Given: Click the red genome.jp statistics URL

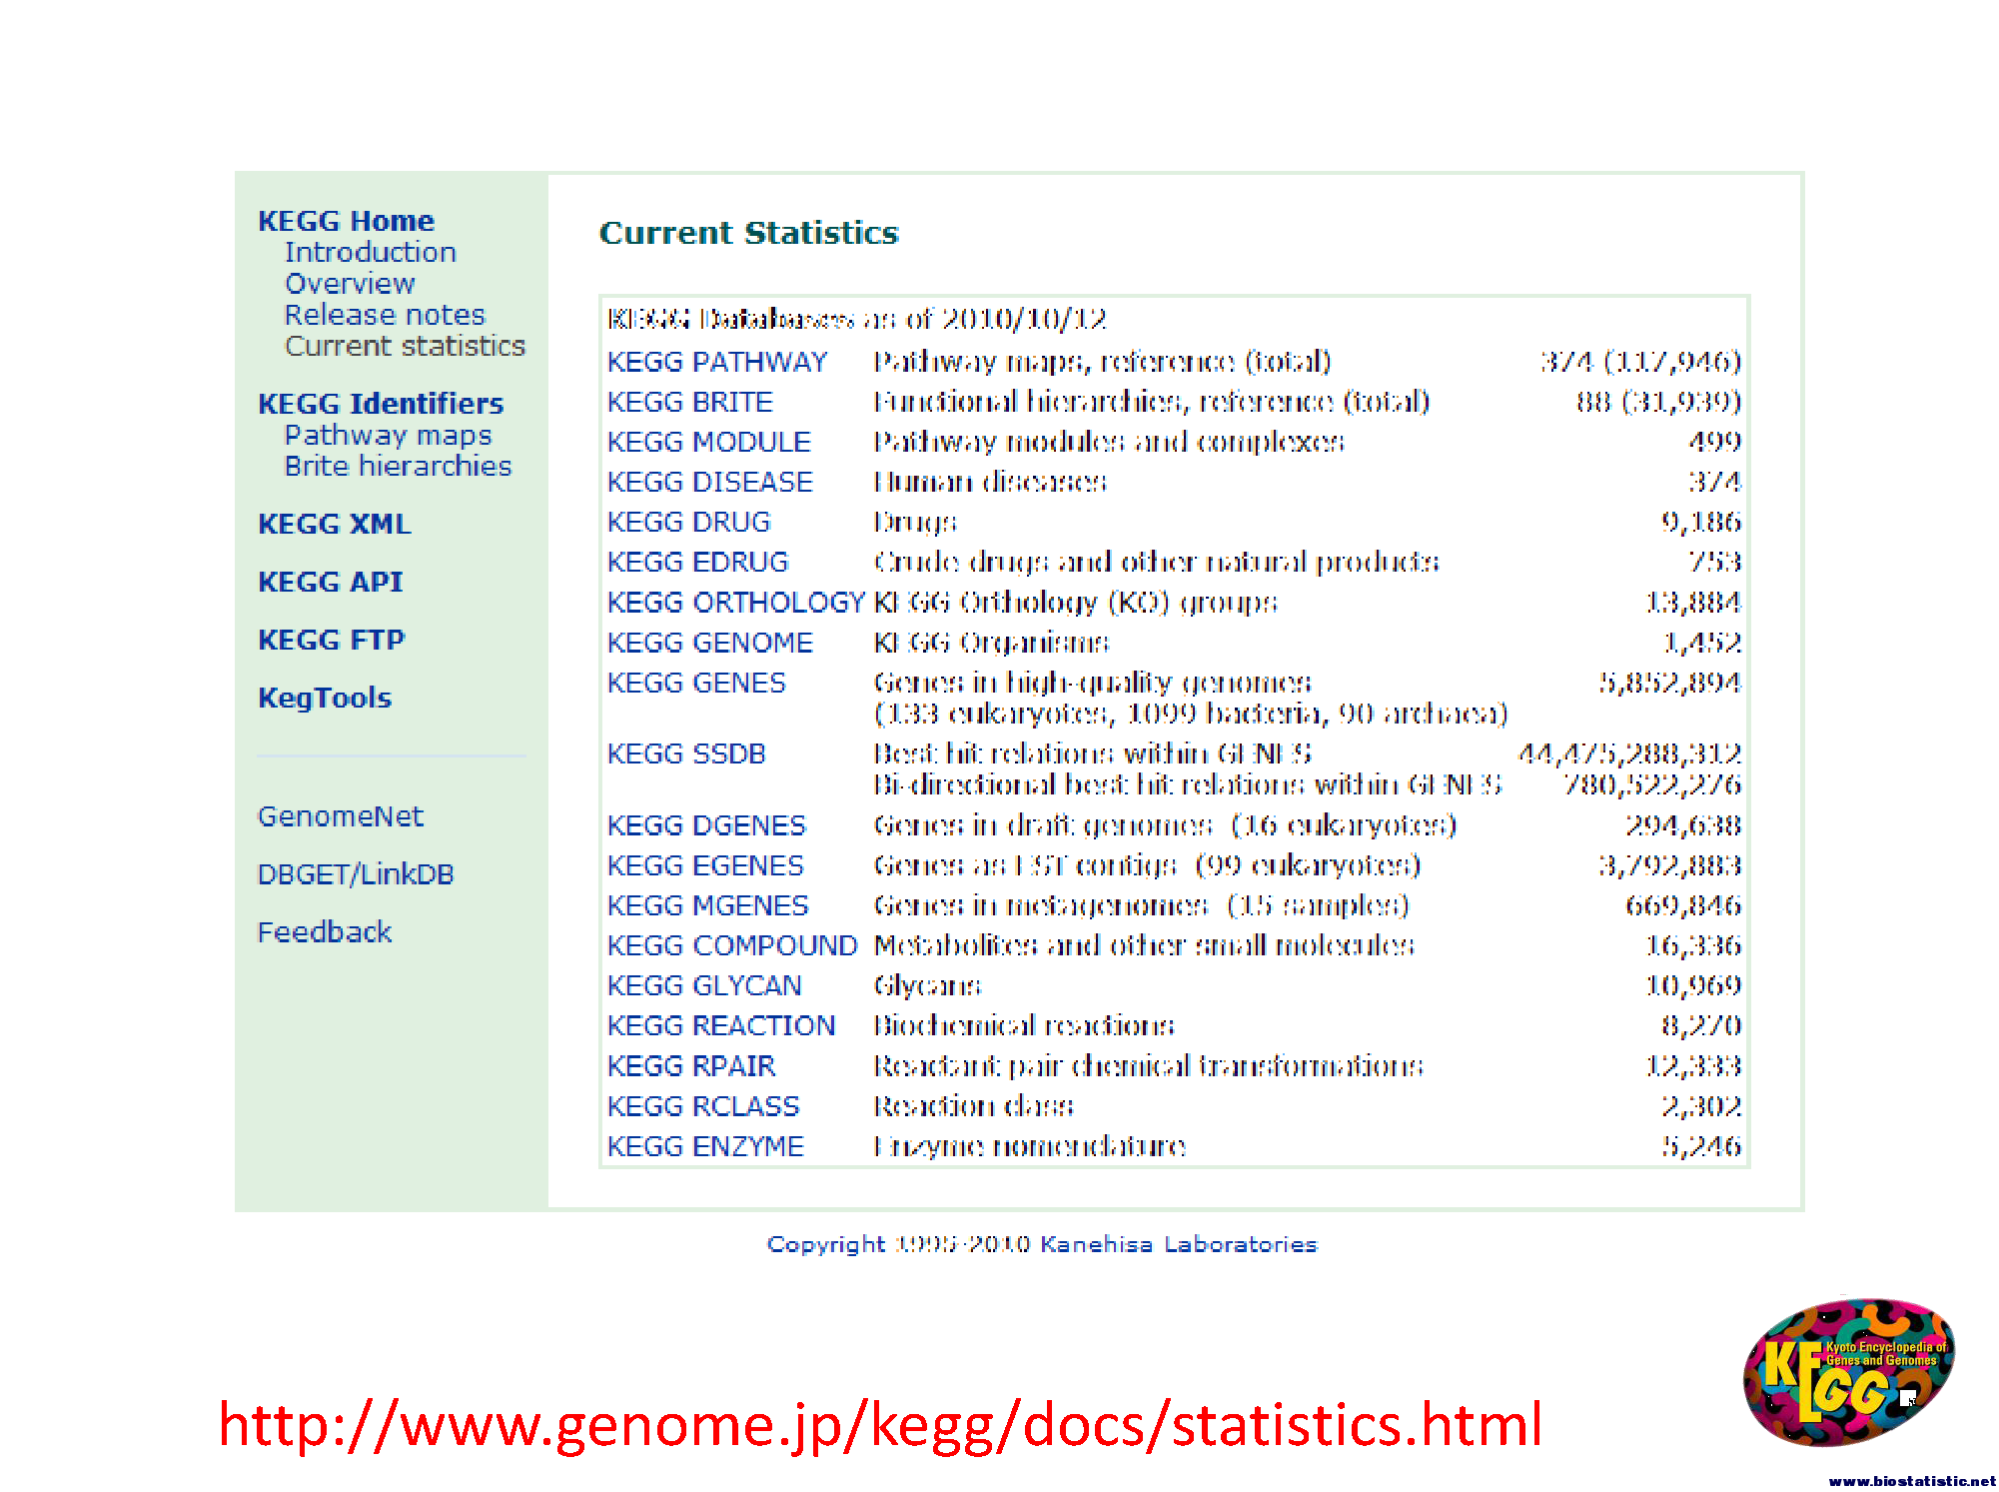Looking at the screenshot, I should point(880,1424).
